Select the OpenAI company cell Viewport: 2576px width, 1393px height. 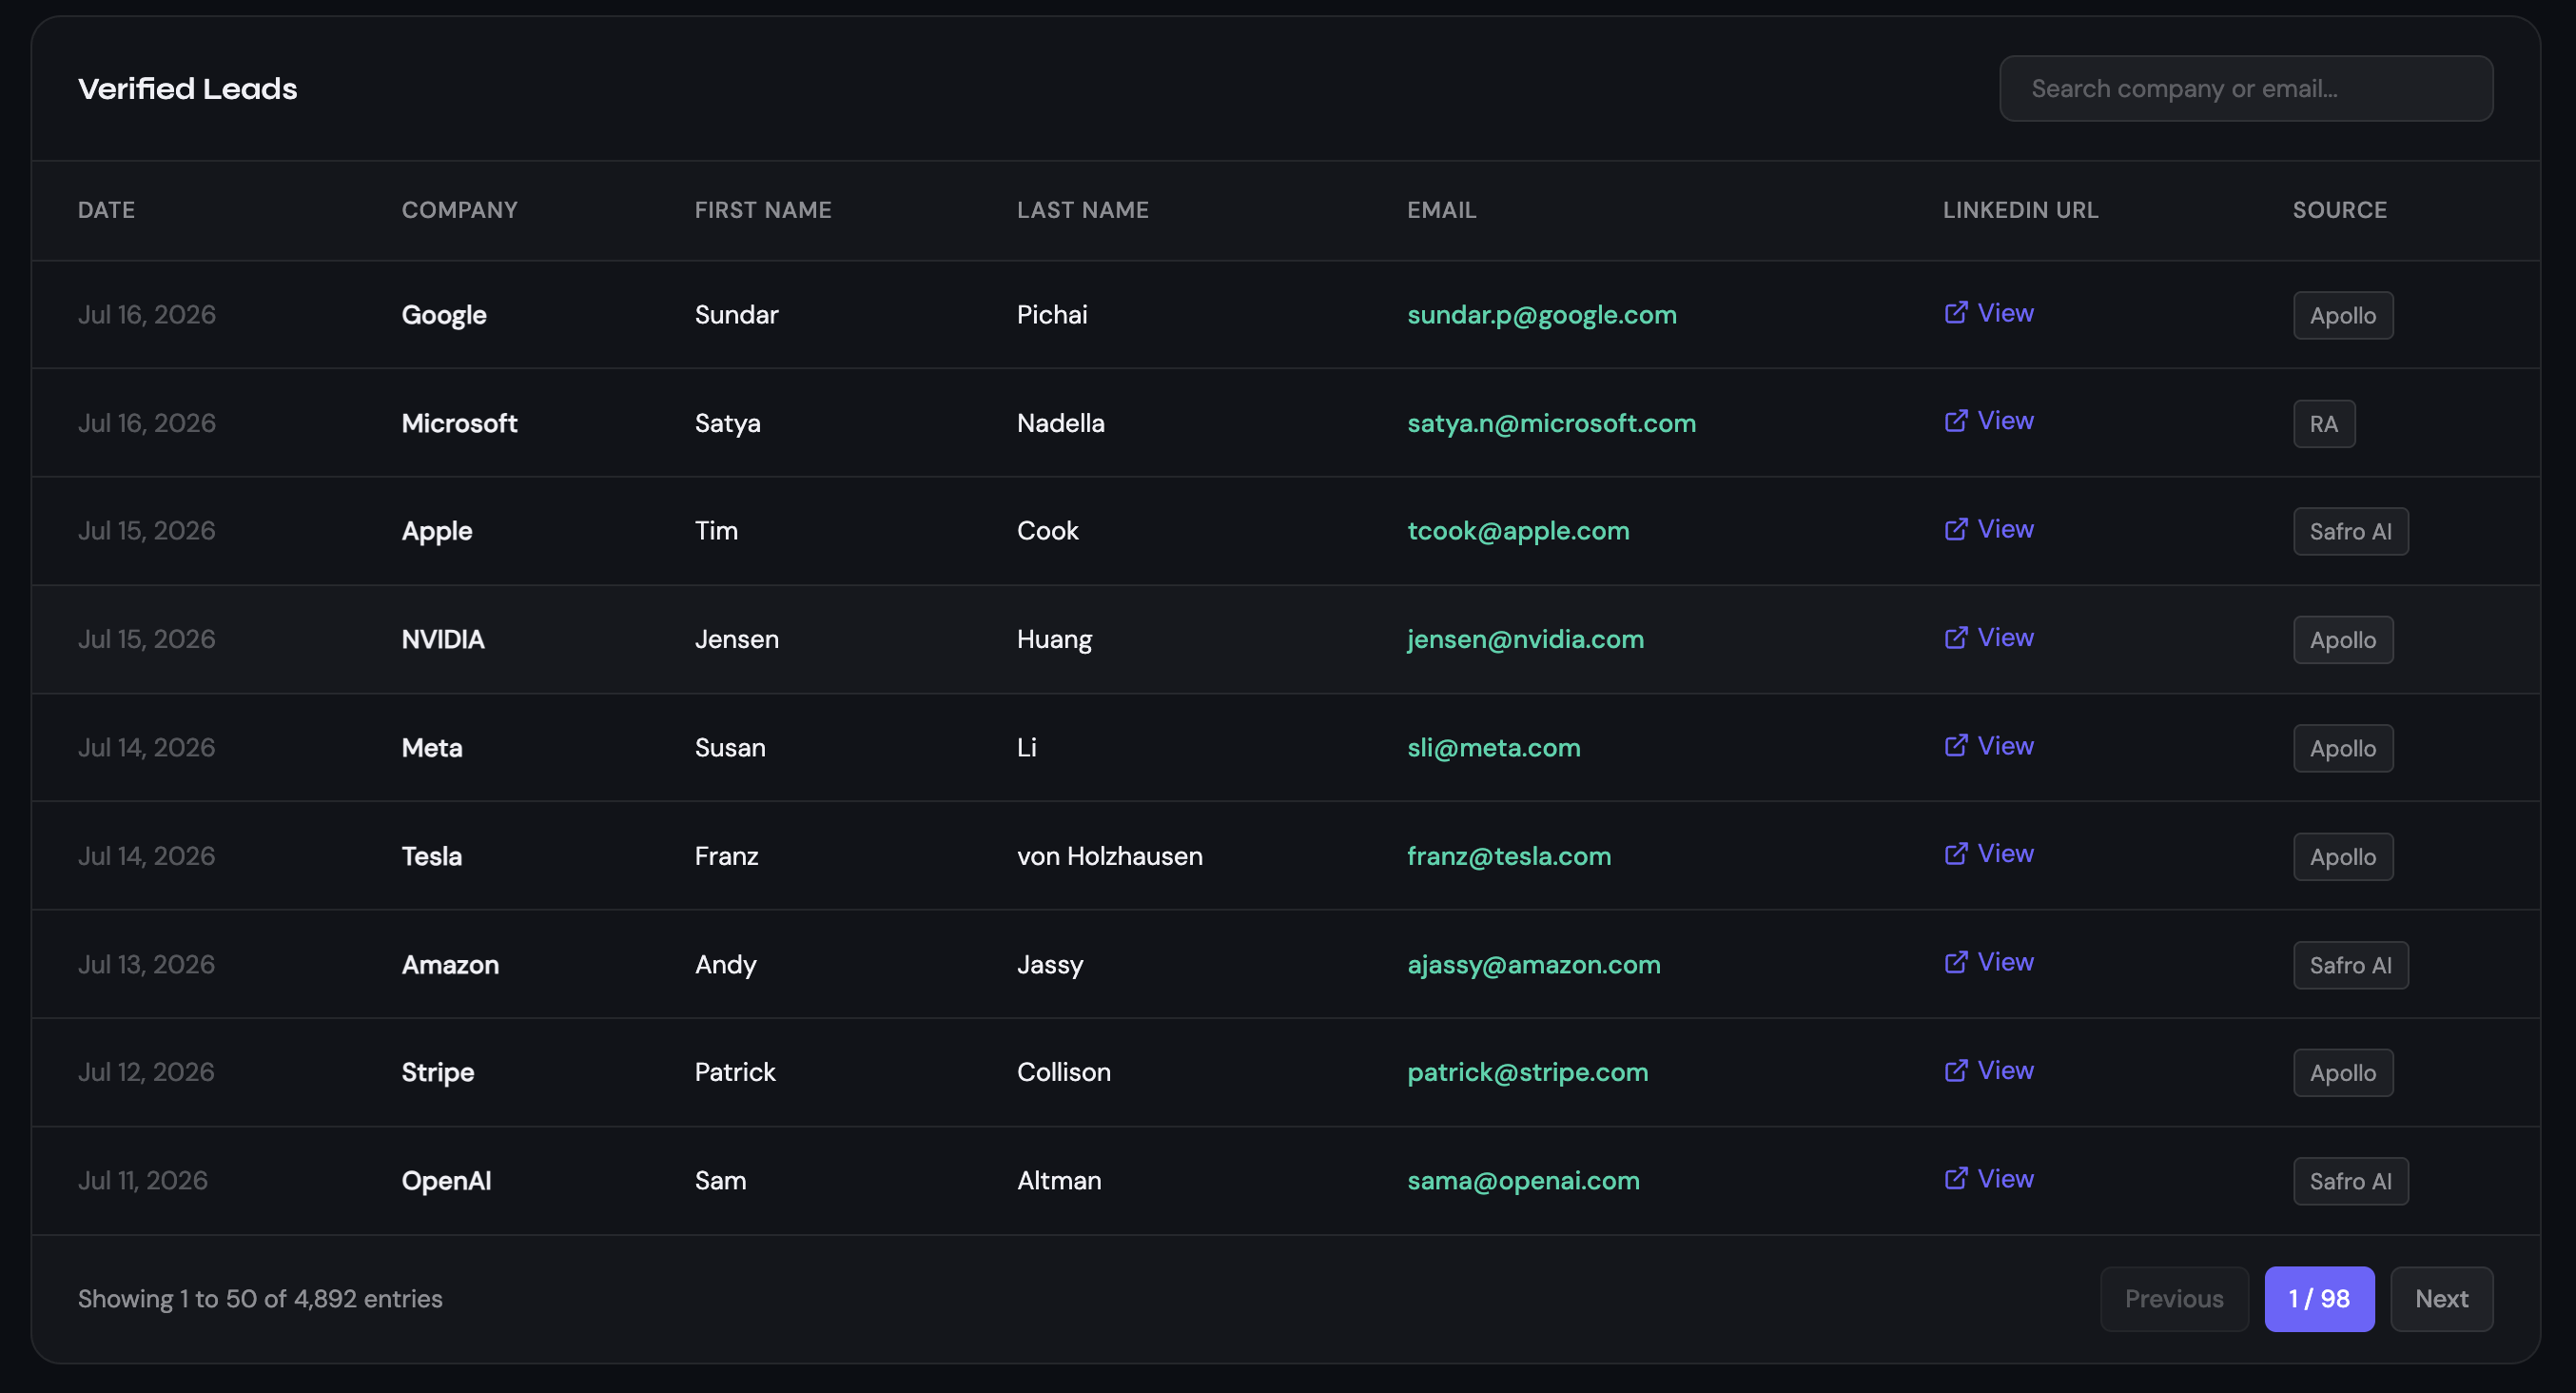pyautogui.click(x=446, y=1181)
